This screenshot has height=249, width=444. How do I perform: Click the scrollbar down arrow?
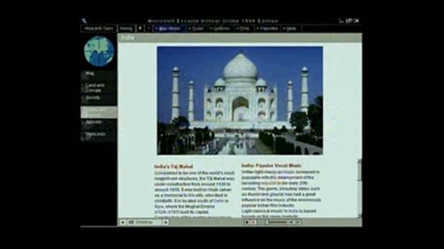pyautogui.click(x=359, y=216)
